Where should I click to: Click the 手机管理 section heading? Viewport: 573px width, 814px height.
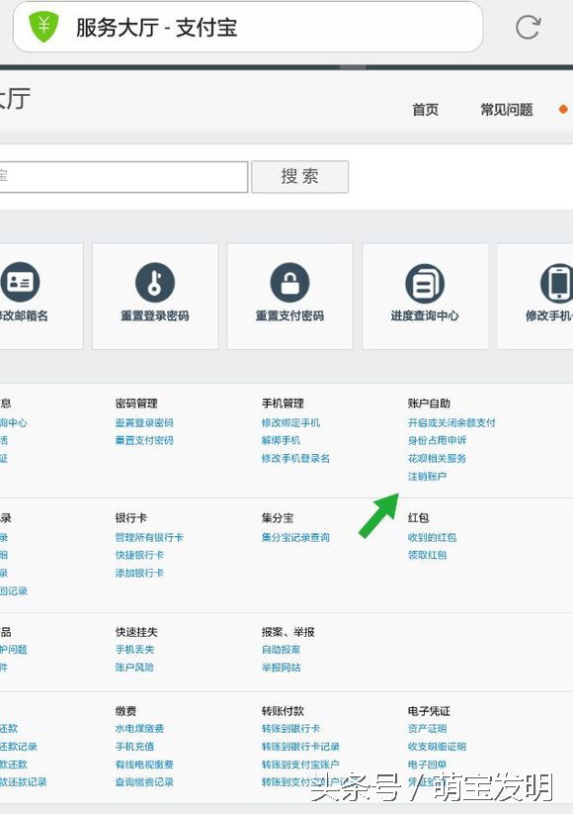[283, 404]
